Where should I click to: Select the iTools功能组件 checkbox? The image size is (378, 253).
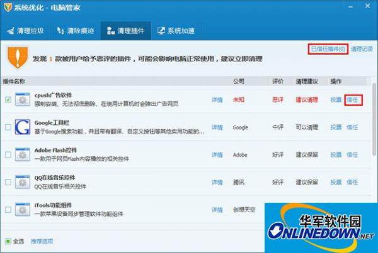(8, 210)
